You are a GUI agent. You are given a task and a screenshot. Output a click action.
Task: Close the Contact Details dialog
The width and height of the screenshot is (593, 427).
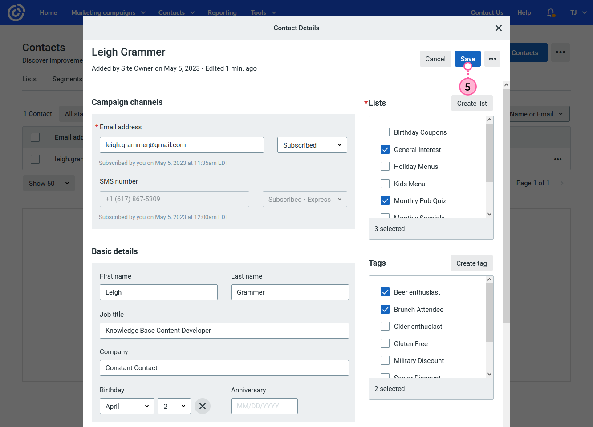pyautogui.click(x=498, y=28)
